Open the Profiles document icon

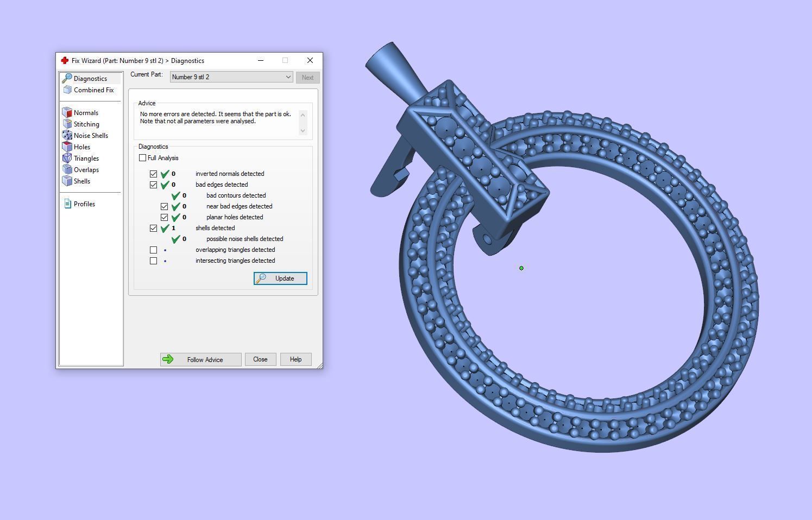point(67,204)
